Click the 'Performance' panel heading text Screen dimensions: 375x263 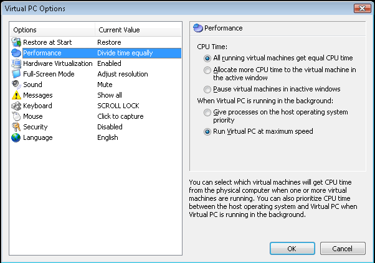(x=224, y=28)
